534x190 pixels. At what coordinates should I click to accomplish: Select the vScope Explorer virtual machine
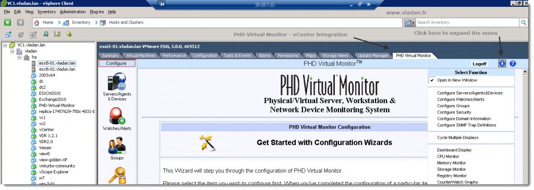click(x=54, y=172)
